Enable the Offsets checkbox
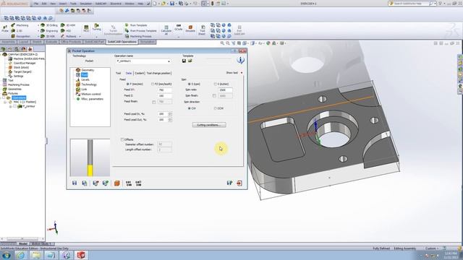Viewport: 463px width, 260px height. coord(122,139)
